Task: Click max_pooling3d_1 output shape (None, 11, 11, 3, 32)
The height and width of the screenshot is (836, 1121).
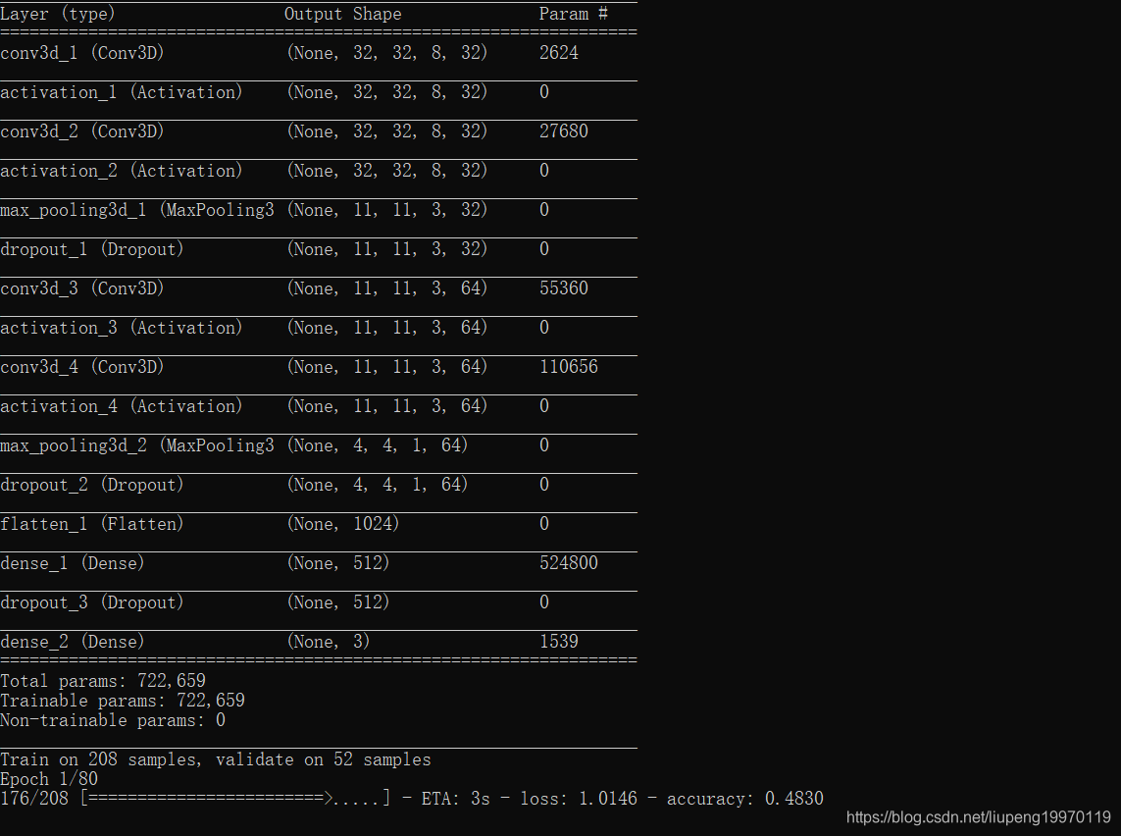Action: click(x=387, y=210)
